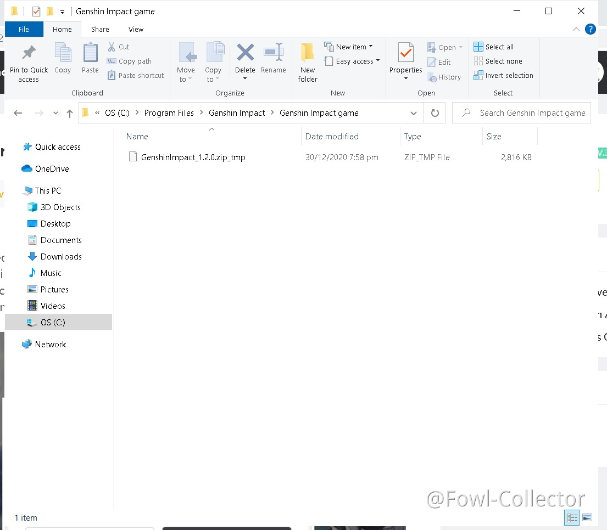This screenshot has width=607, height=530.
Task: Refresh the folder view
Action: 433,113
